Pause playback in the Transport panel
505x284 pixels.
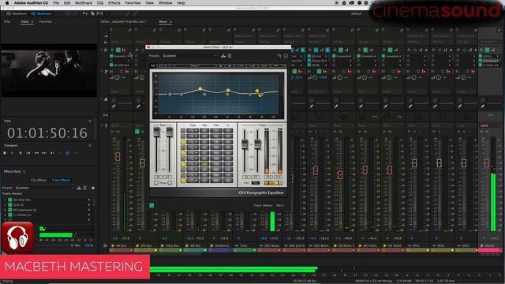click(21, 153)
